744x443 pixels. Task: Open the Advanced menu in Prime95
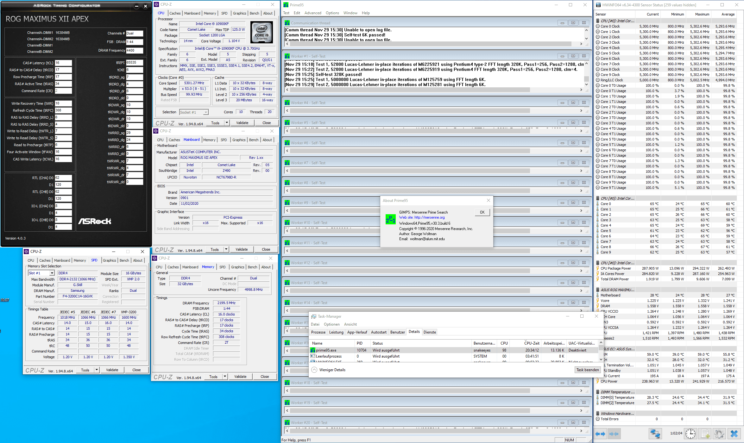[x=312, y=13]
